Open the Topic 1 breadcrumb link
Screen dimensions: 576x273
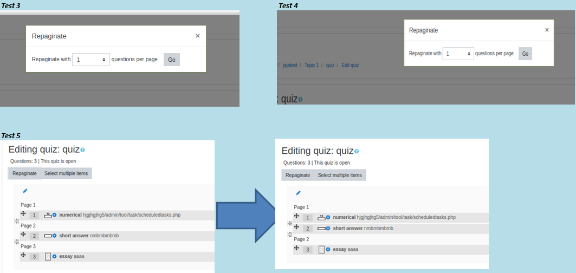312,65
